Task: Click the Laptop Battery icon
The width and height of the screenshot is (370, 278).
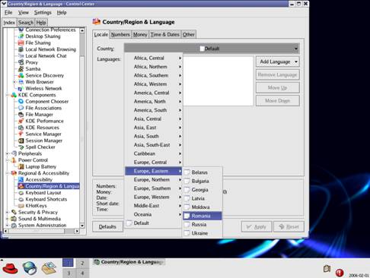Action: (x=21, y=166)
